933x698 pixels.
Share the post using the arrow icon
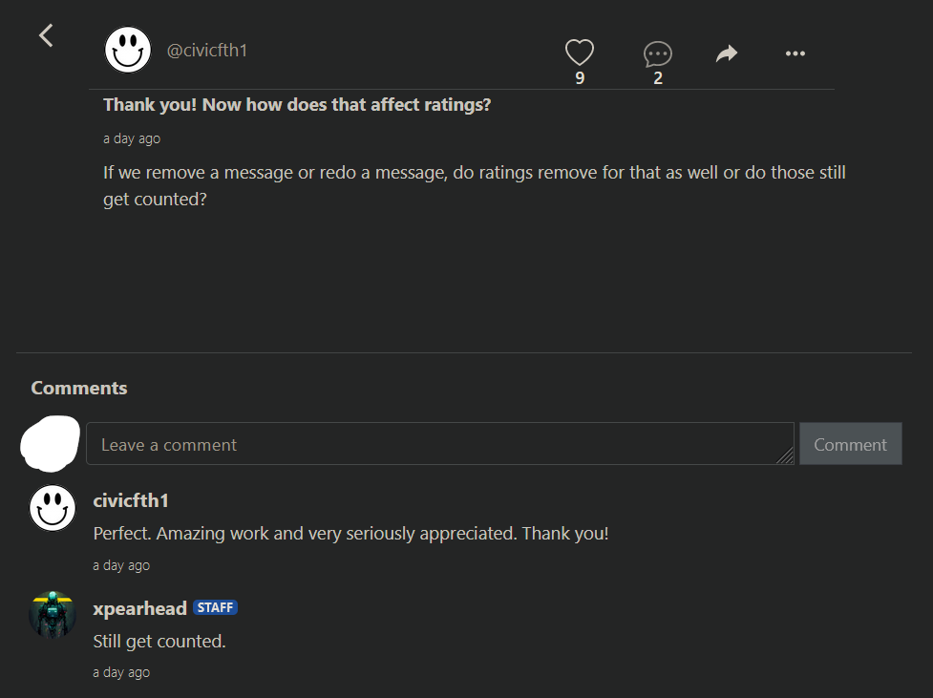click(x=727, y=53)
